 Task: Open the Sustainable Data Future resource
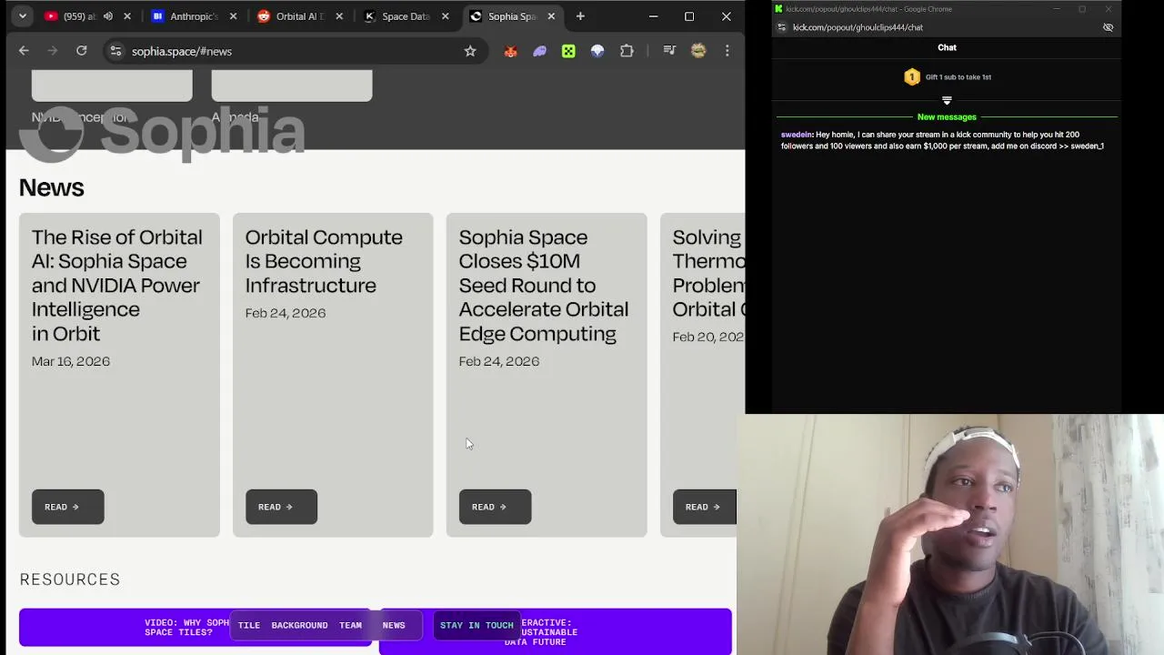556,632
